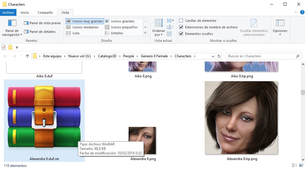
Task: Open the Customize Quick Access Toolbar dropdown
Action: pyautogui.click(x=17, y=47)
